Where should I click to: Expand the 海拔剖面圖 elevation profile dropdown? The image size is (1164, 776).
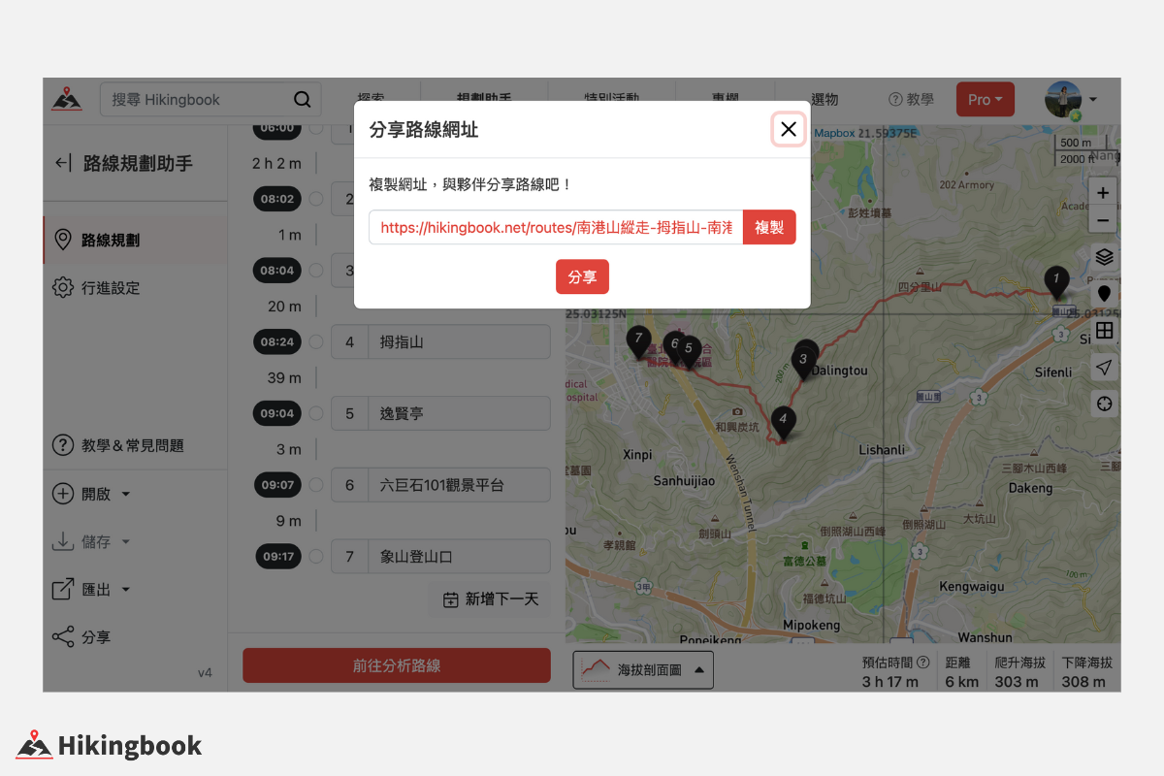pyautogui.click(x=643, y=669)
